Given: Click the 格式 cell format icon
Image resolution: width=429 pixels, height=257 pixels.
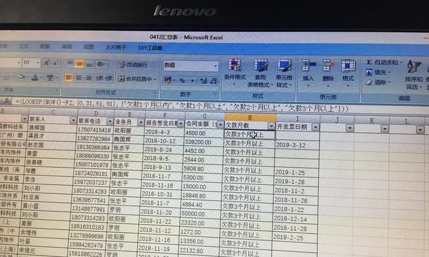Looking at the screenshot, I should click(348, 66).
